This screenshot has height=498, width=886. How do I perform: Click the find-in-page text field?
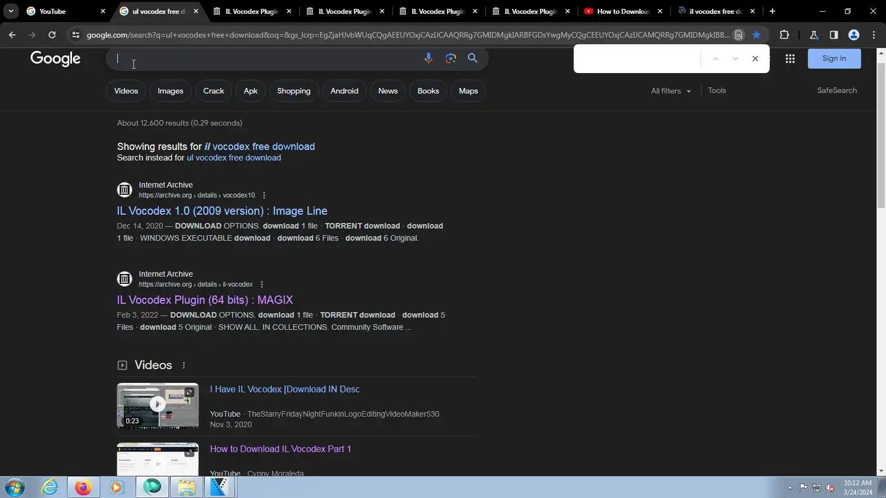[x=638, y=59]
